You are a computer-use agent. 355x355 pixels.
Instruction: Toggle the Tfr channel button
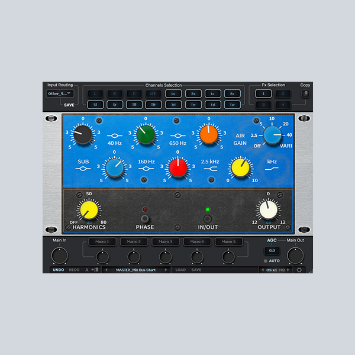153,105
